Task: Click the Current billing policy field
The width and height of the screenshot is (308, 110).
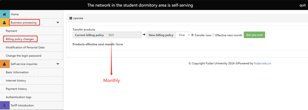Action: [124, 35]
